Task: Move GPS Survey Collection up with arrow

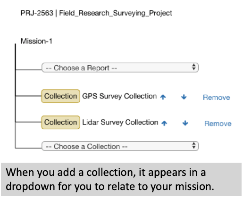Action: point(163,97)
